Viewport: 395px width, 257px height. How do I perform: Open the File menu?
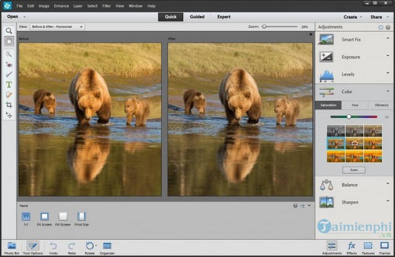click(19, 6)
